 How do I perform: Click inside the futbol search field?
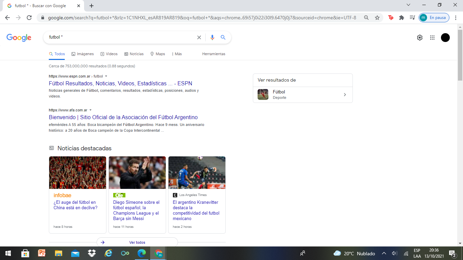[122, 37]
